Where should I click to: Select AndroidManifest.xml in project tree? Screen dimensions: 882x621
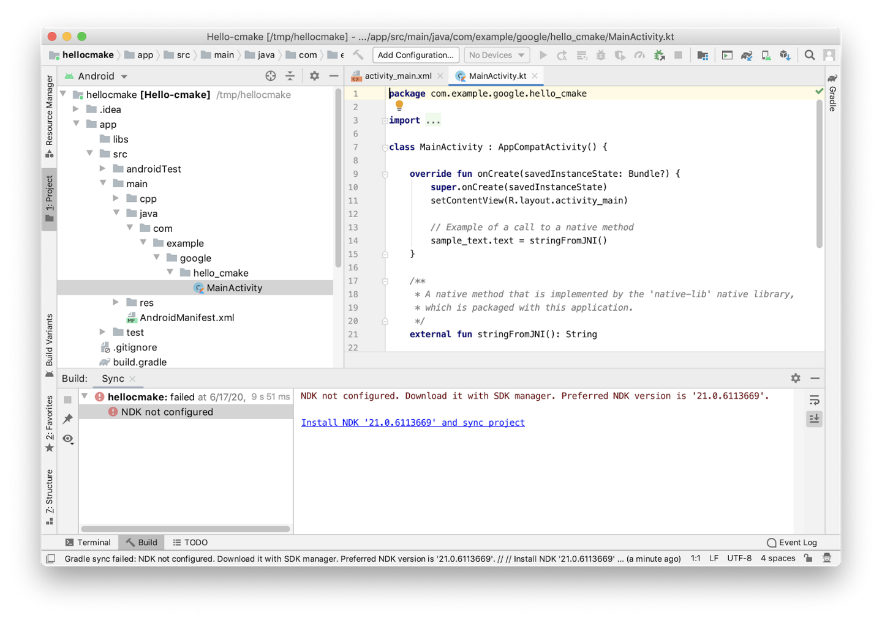[187, 318]
